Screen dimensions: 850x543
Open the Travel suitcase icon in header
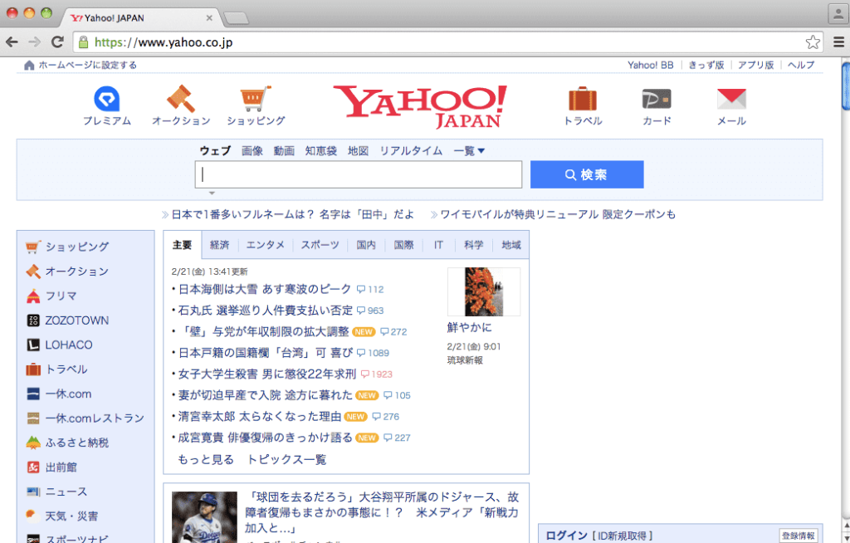coord(583,99)
